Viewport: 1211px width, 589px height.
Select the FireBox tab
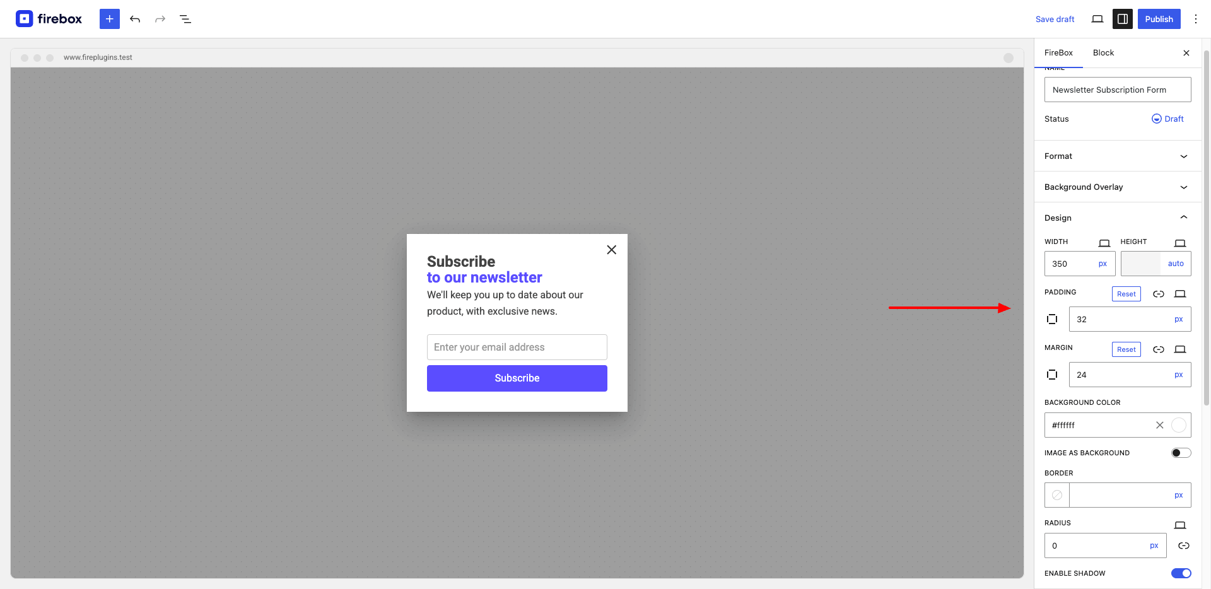[1058, 53]
